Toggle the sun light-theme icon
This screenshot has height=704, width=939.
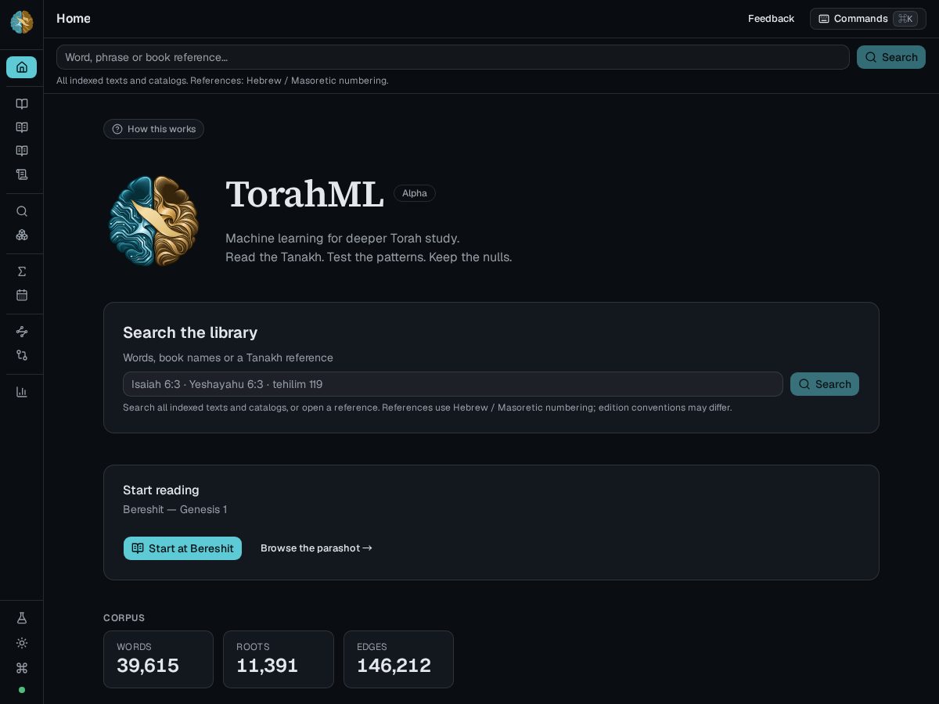tap(22, 643)
